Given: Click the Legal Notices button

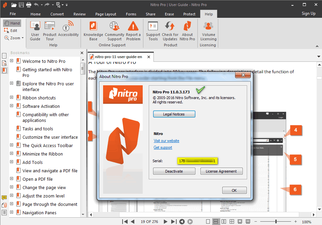Looking at the screenshot, I should (x=174, y=114).
